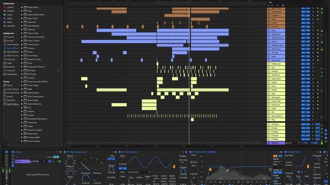Select the Drum Buss device entry
This screenshot has width=330, height=185.
pos(32,55)
